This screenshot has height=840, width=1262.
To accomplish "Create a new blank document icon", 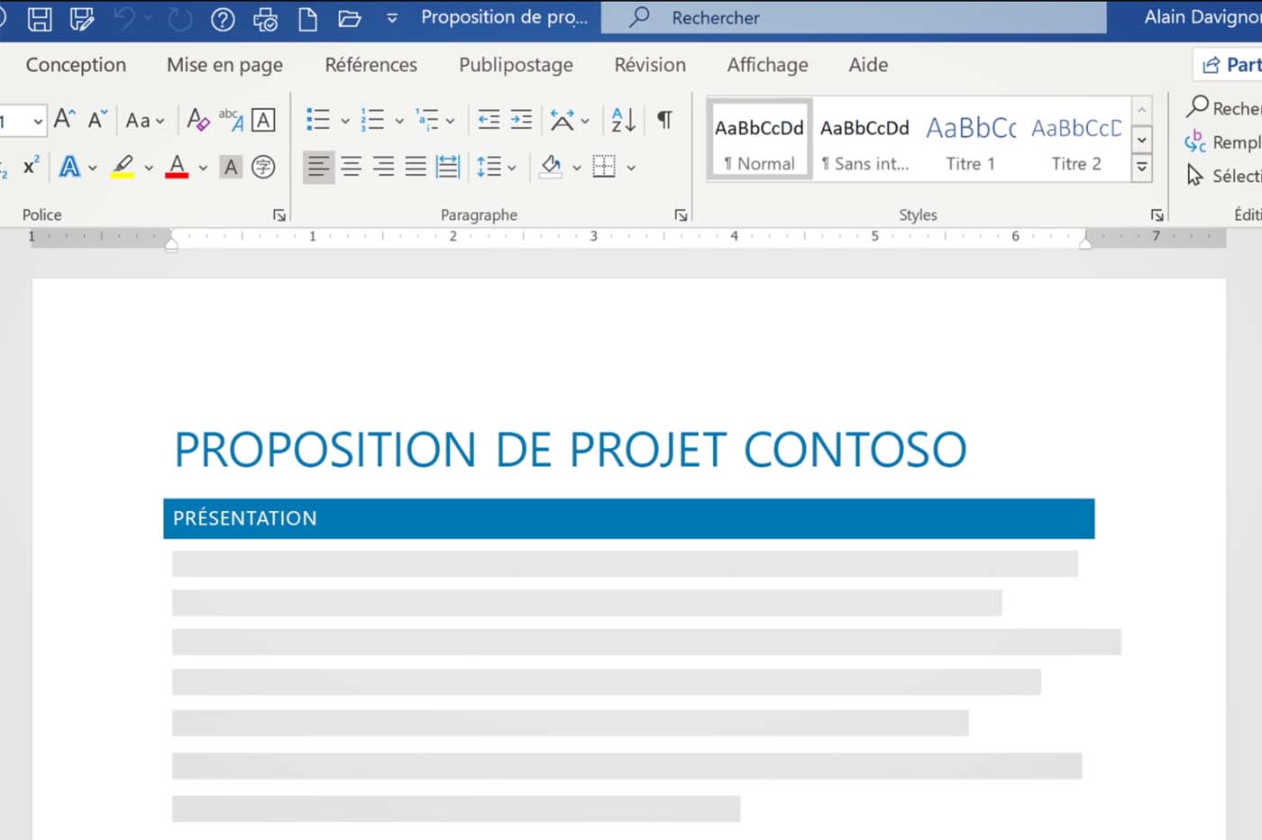I will 307,19.
